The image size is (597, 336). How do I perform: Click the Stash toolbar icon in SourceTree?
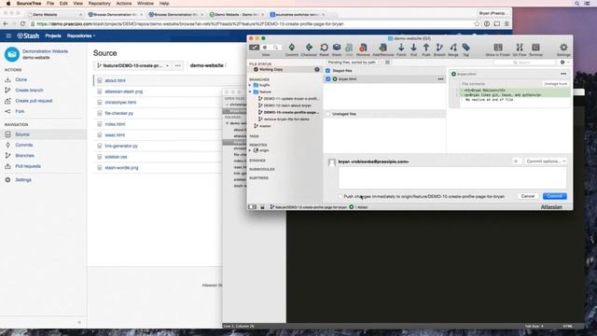337,48
